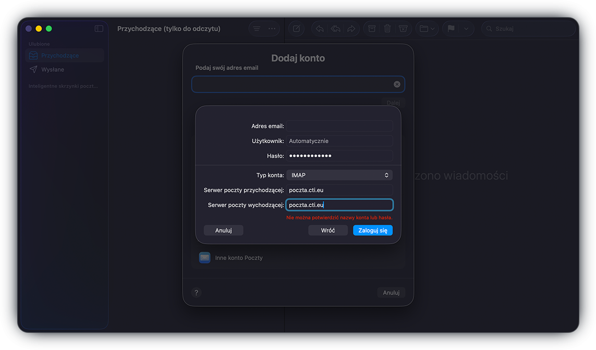Open the Typ konta IMAP dropdown
Viewport: 596px width, 350px height.
pos(339,174)
